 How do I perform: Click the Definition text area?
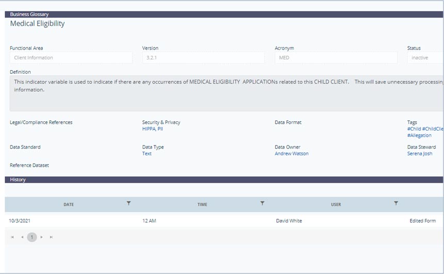point(226,93)
